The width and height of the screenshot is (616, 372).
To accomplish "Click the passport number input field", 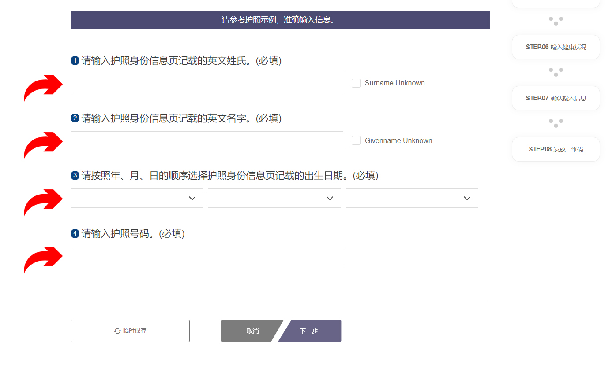I will [x=207, y=256].
